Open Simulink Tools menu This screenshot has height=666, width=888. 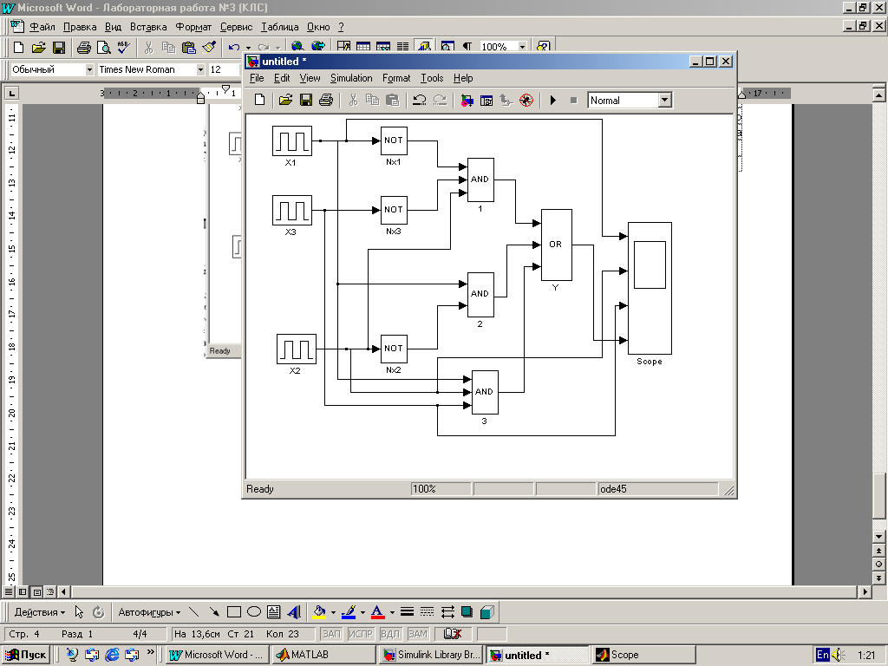[x=432, y=78]
